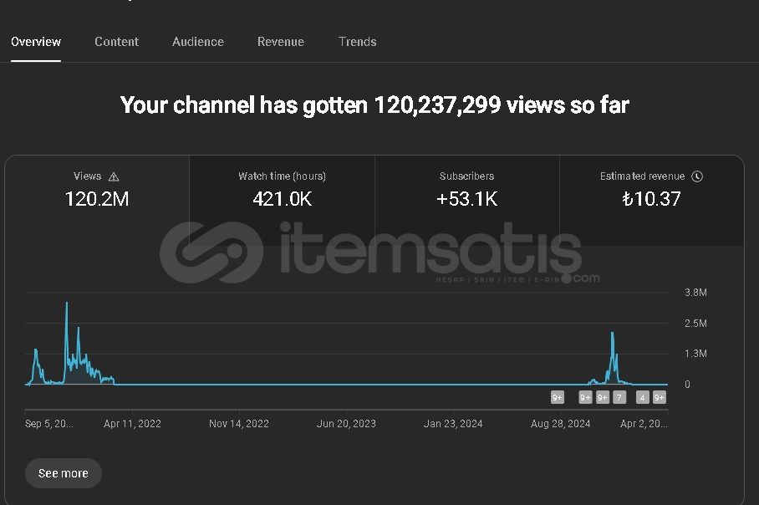Click the warning triangle icon beside Views
759x505 pixels.
tap(114, 176)
